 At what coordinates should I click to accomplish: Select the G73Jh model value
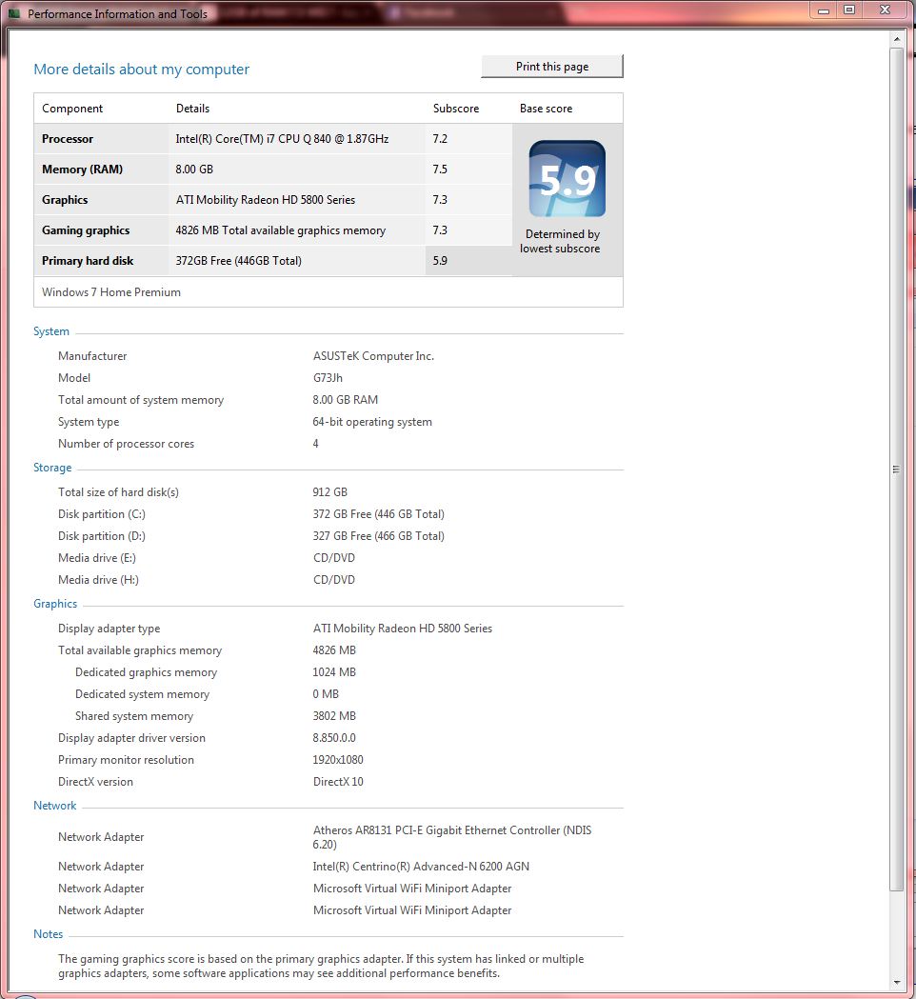(328, 378)
